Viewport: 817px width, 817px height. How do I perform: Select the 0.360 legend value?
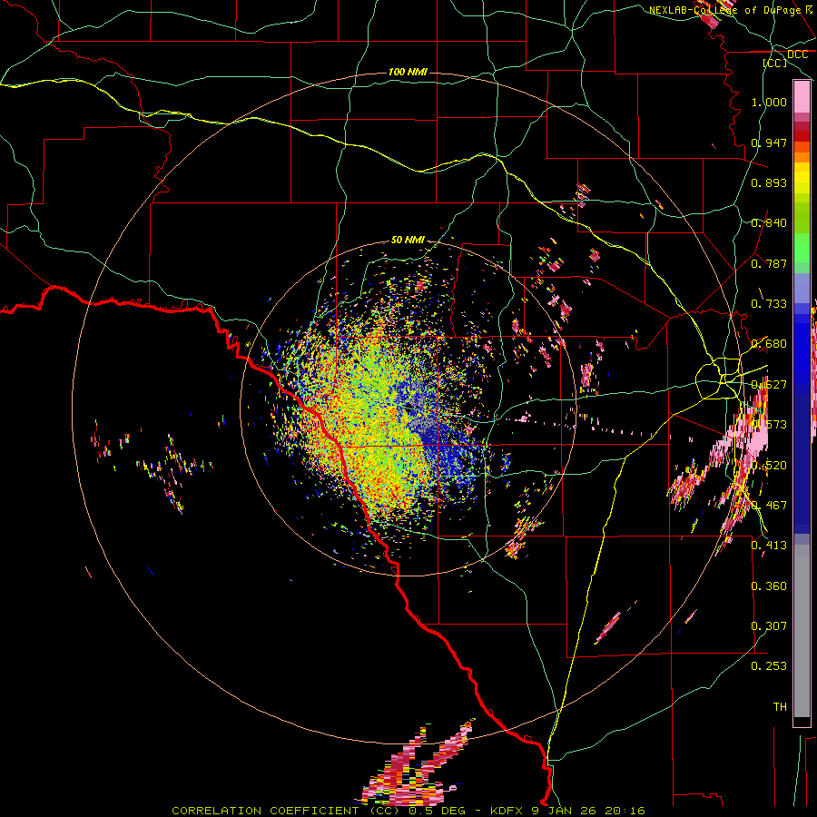coord(769,586)
